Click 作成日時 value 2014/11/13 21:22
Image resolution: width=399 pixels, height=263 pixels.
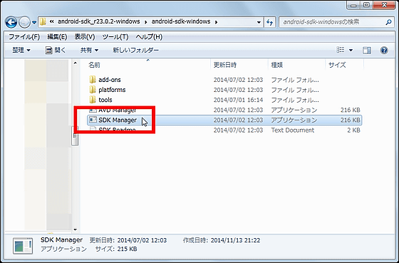(235, 240)
